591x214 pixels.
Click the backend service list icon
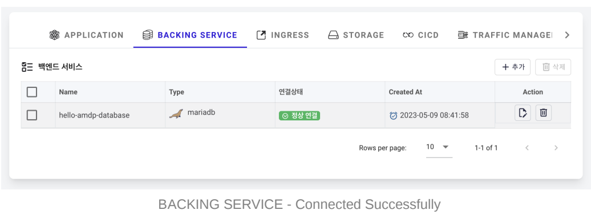tap(27, 67)
